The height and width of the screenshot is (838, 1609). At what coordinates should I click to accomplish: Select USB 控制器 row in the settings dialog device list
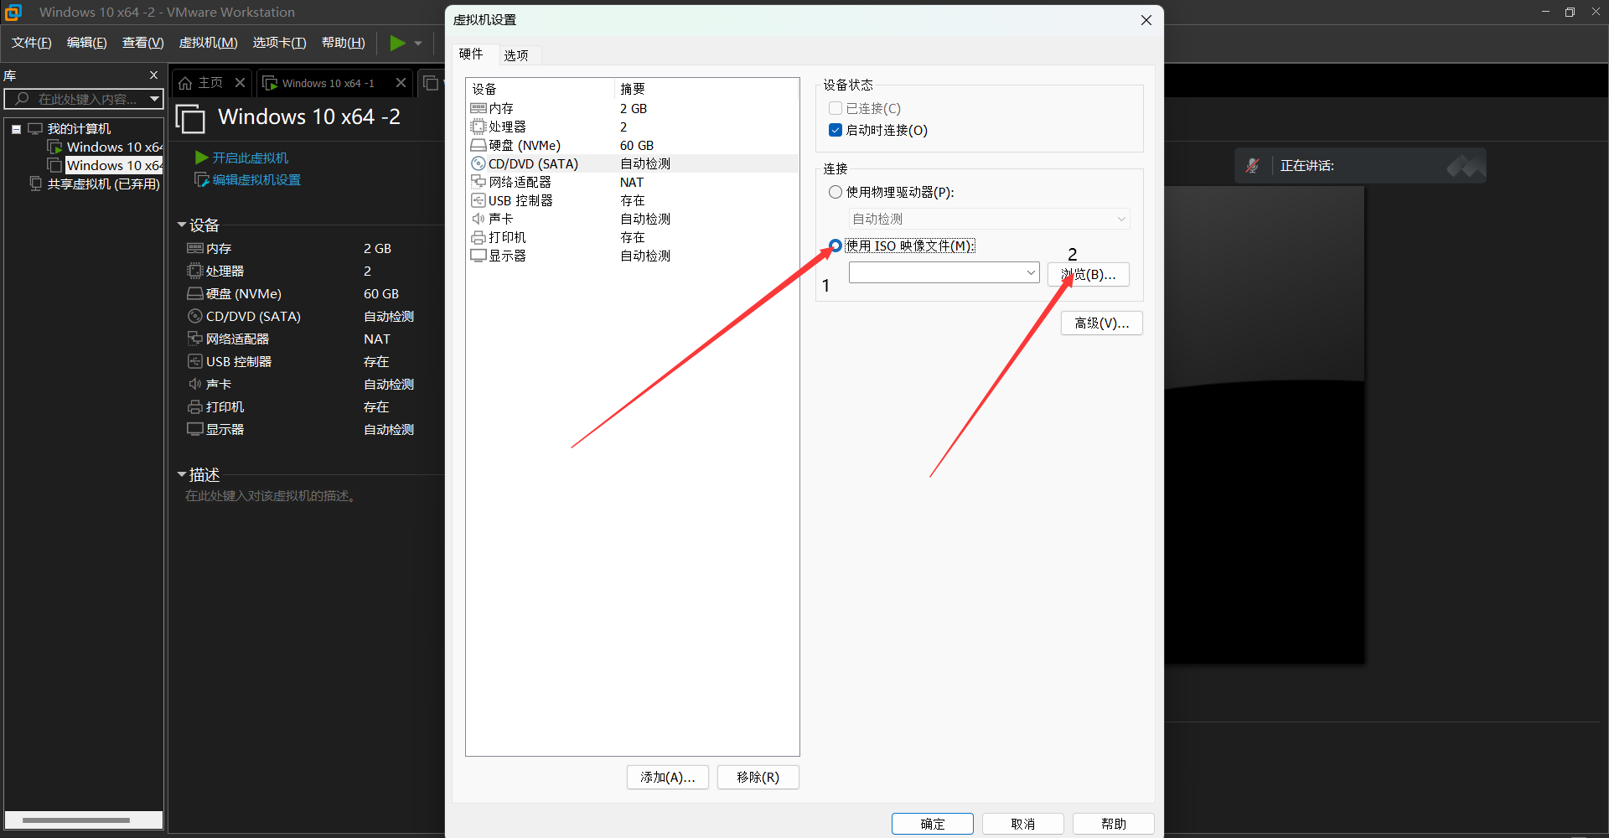pyautogui.click(x=633, y=200)
